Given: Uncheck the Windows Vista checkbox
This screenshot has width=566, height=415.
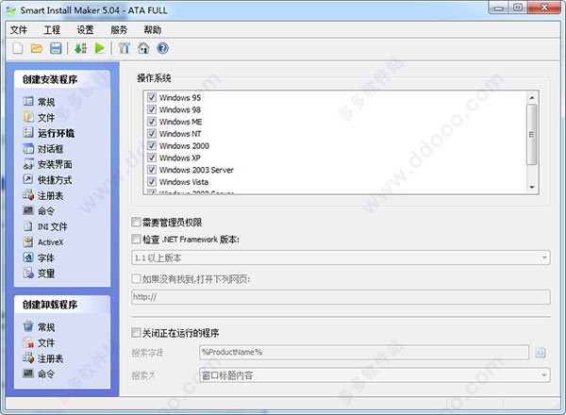Looking at the screenshot, I should [152, 181].
